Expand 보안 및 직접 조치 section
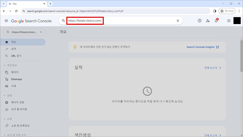The width and height of the screenshot is (243, 137). coord(15,135)
